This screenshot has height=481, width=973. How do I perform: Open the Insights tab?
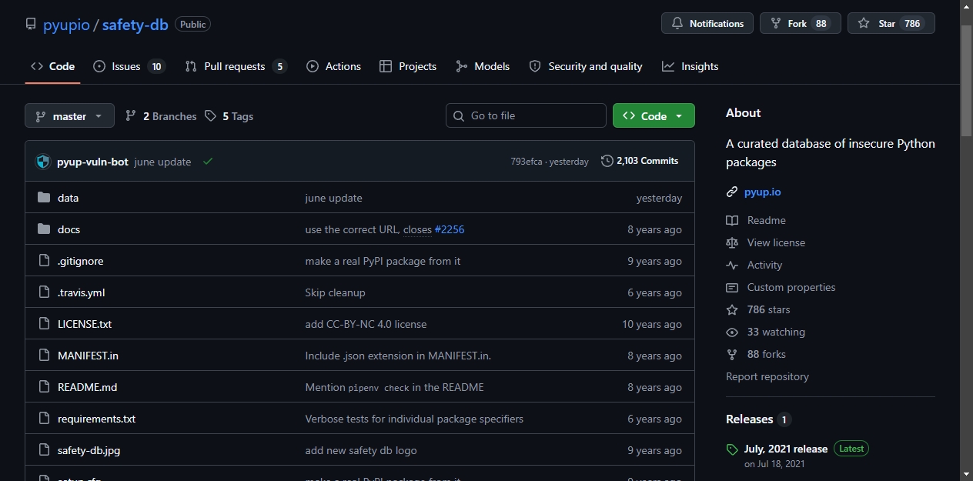click(690, 66)
